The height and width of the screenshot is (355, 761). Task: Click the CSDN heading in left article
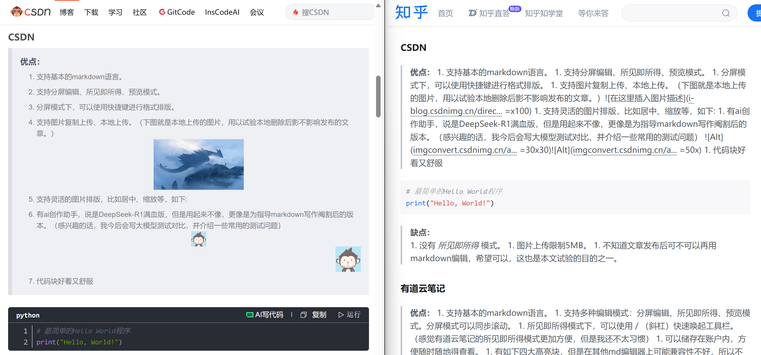[21, 37]
